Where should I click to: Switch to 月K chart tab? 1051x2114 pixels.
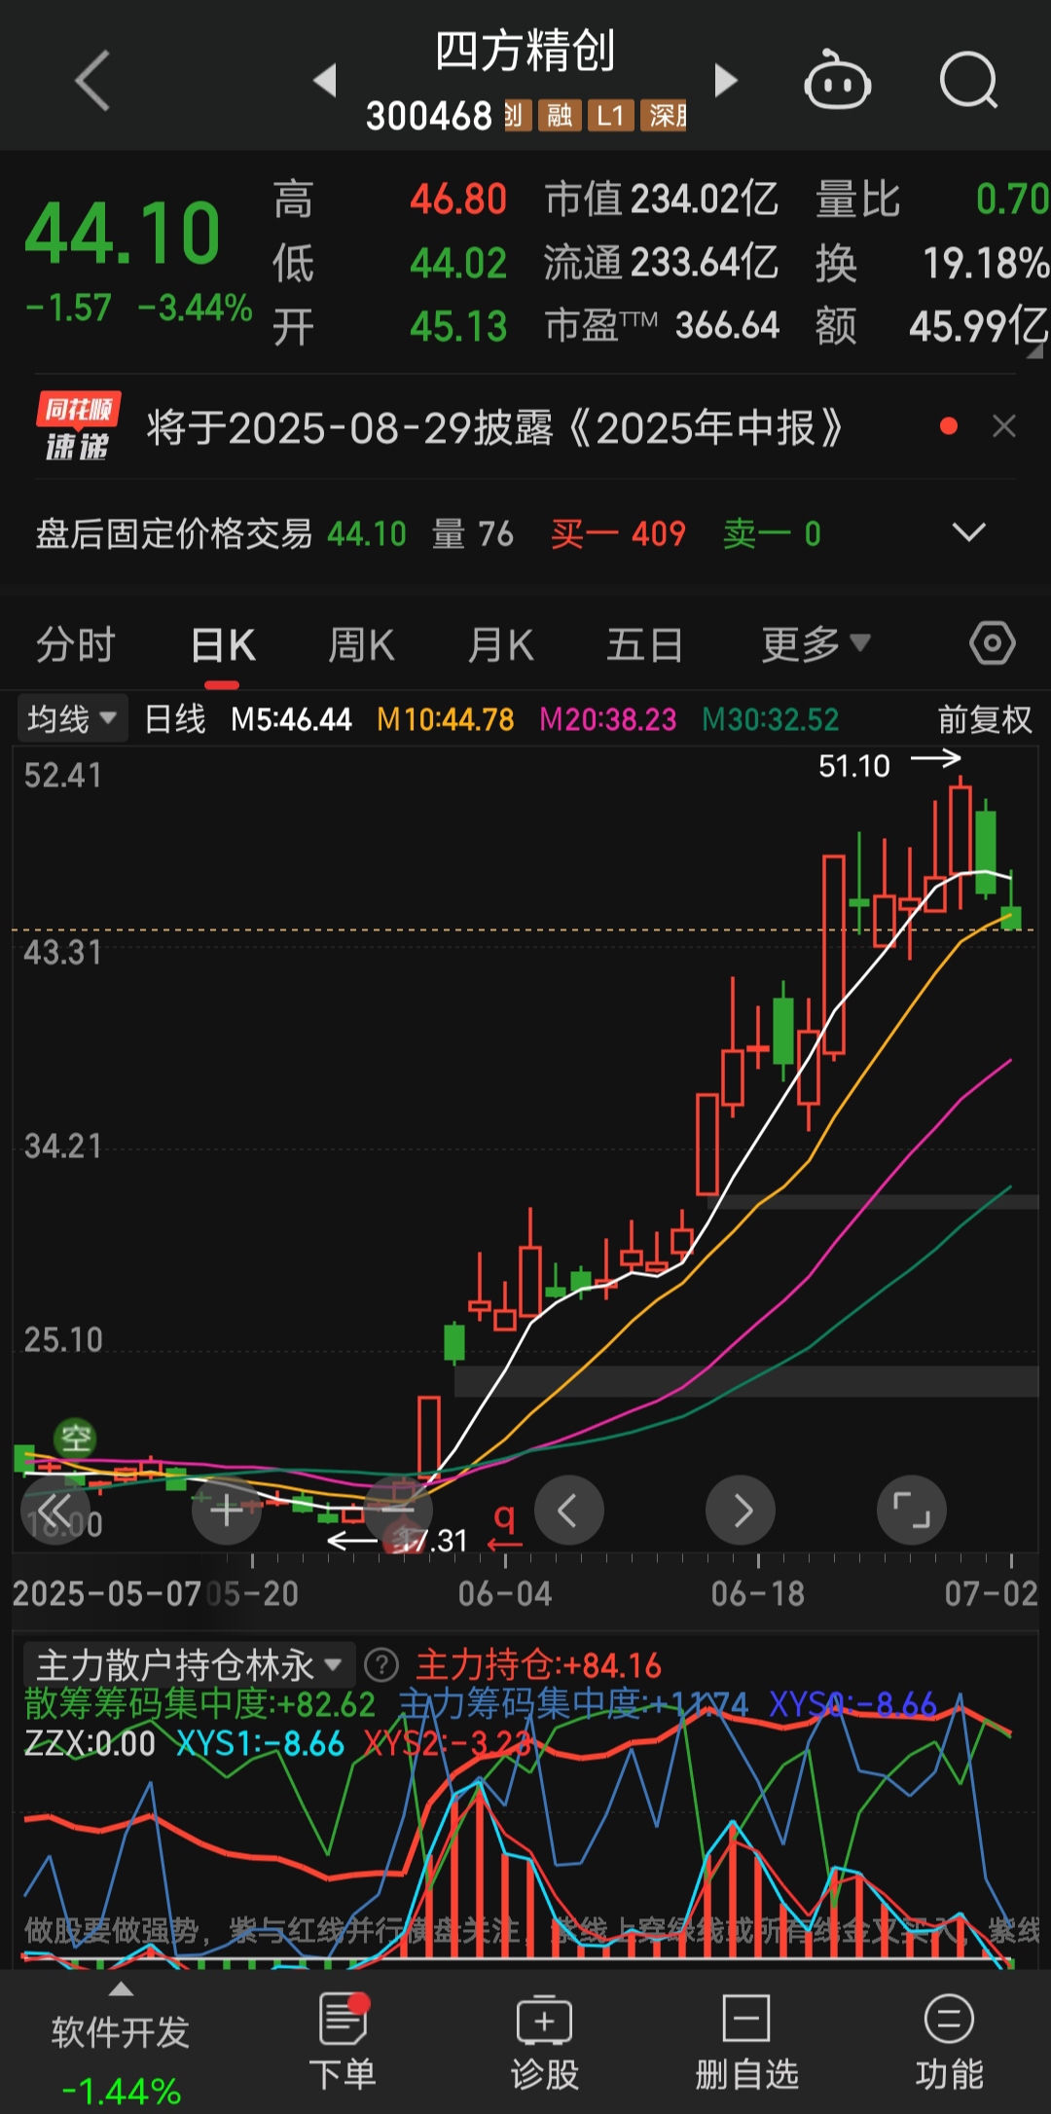[500, 644]
